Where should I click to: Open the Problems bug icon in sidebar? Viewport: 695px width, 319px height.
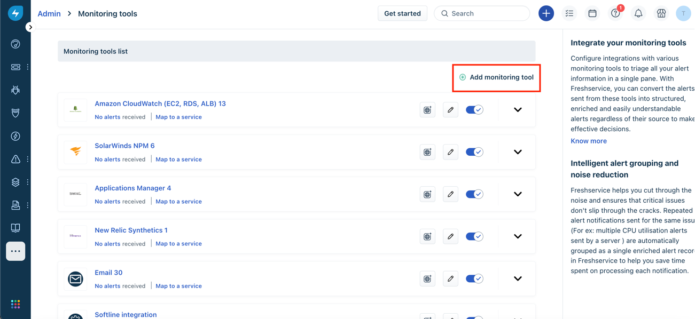[15, 90]
